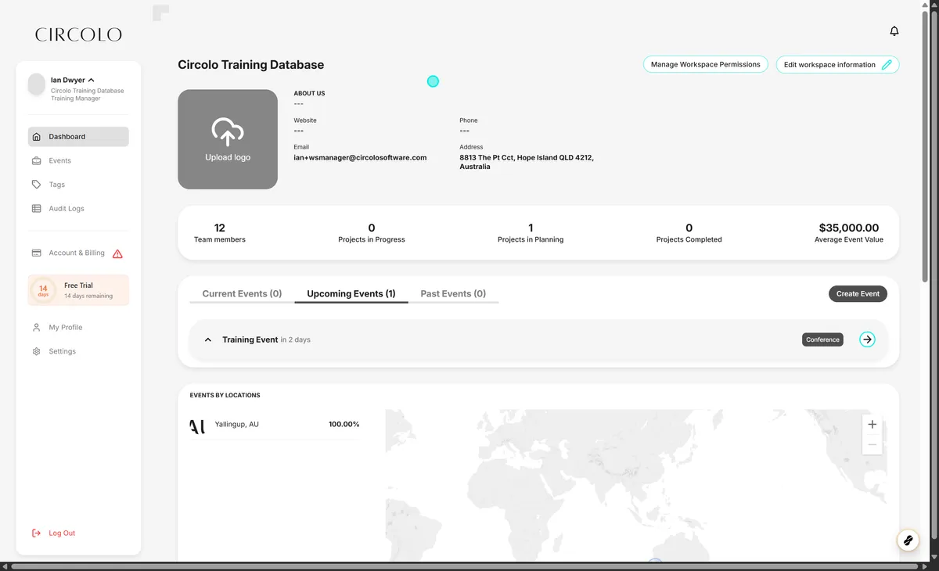Click the Conference tag badge
This screenshot has width=939, height=571.
822,339
